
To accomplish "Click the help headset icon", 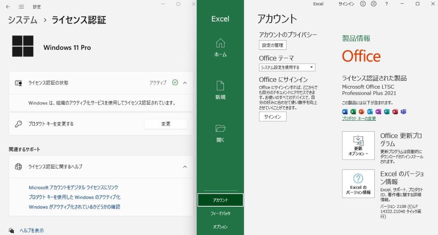I will click(x=11, y=231).
